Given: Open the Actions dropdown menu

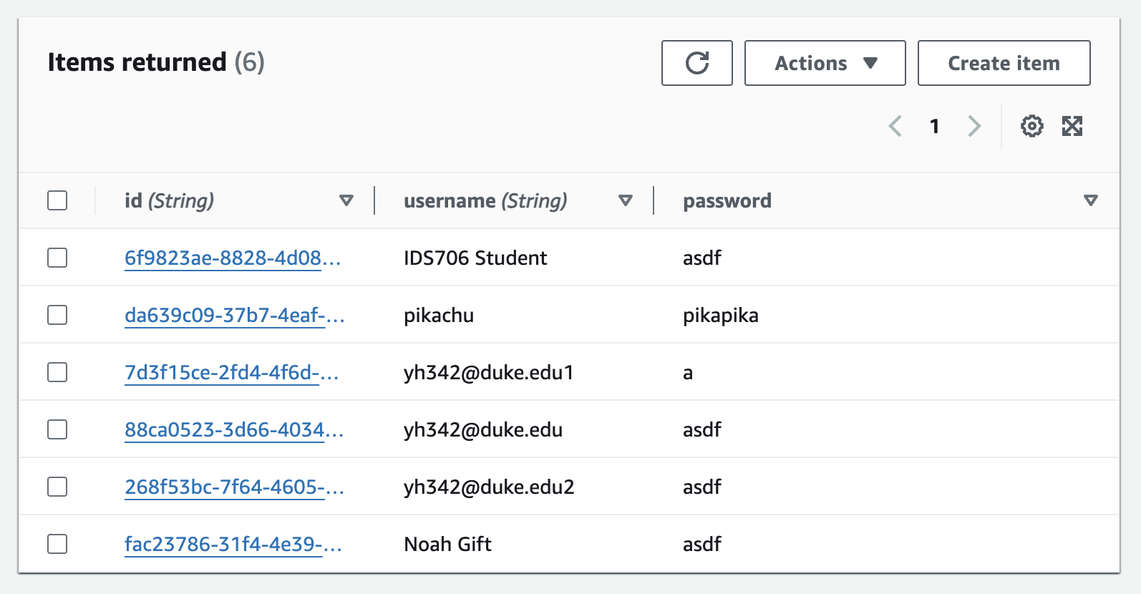Looking at the screenshot, I should point(825,63).
